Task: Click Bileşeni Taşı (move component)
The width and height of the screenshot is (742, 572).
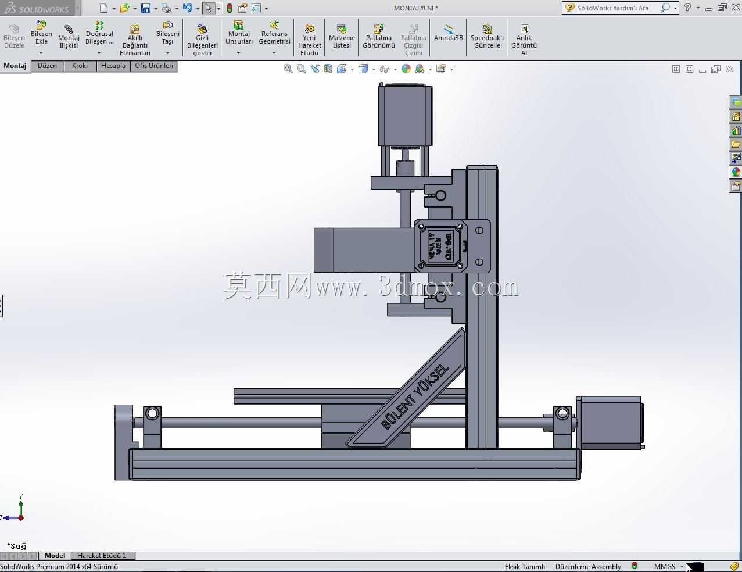Action: tap(167, 34)
